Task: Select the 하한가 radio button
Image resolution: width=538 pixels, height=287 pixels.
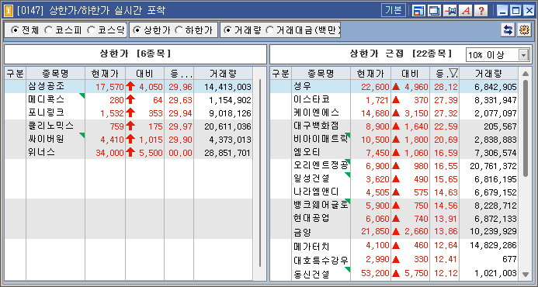Action: click(x=179, y=30)
